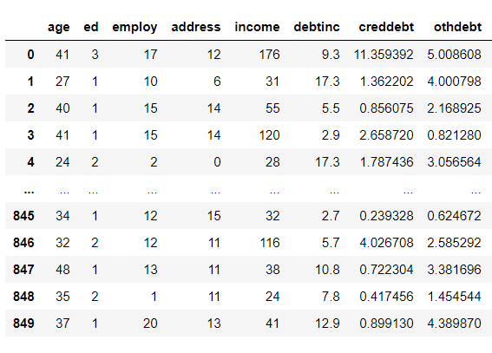Click the age column header
The height and width of the screenshot is (353, 492).
click(x=59, y=27)
